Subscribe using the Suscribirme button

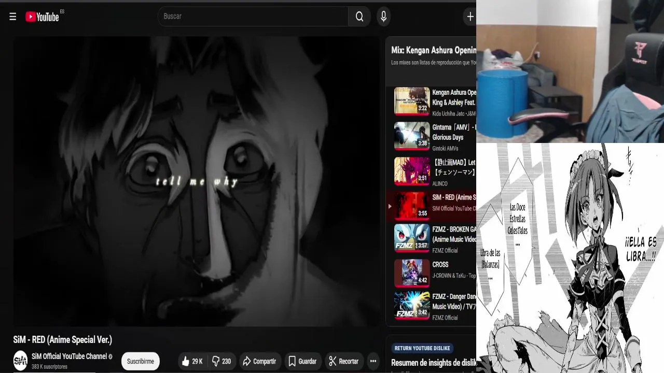click(x=141, y=361)
